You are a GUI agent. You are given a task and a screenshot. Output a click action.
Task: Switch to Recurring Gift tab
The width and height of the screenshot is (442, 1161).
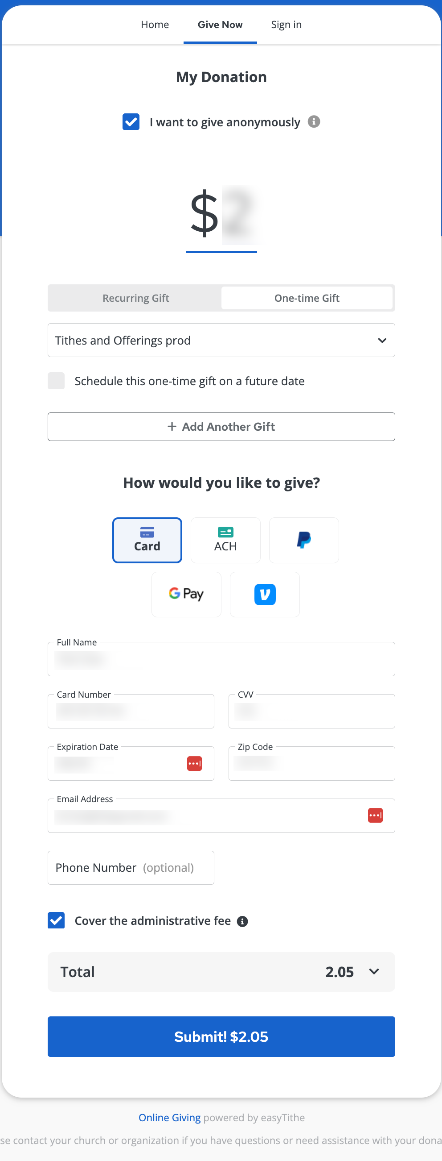(x=135, y=298)
